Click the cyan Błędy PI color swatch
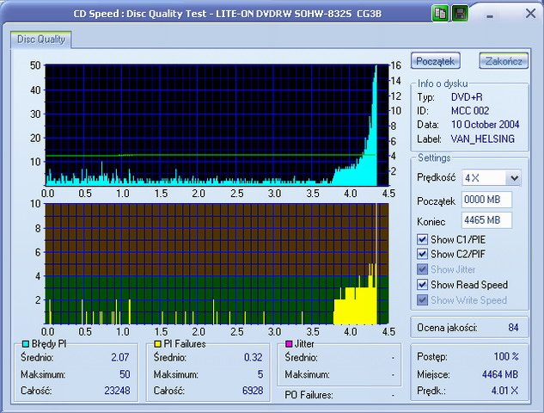This screenshot has height=413, width=544. [25, 344]
